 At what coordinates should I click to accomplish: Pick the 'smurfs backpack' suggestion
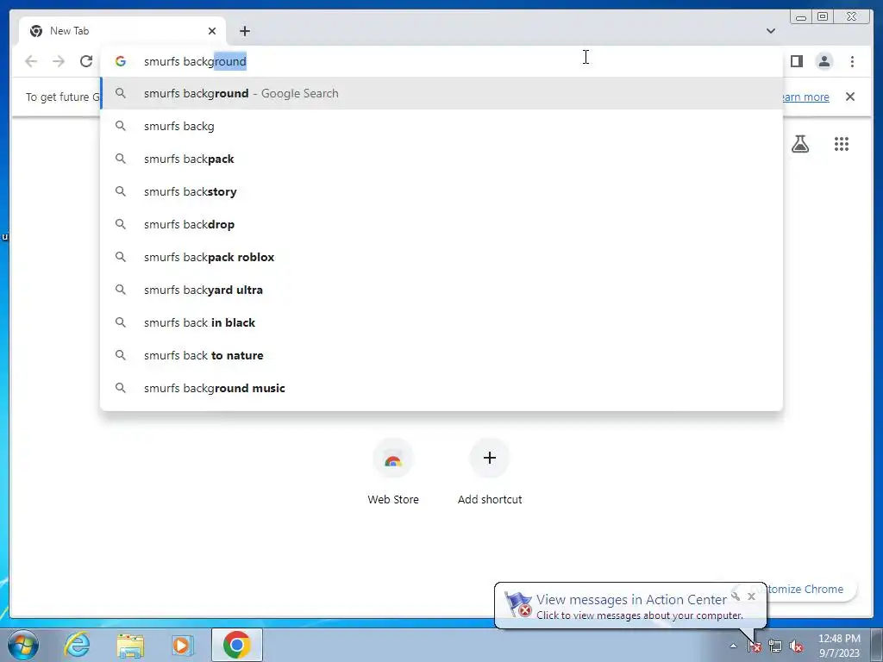click(441, 159)
